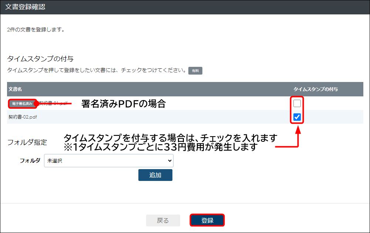Click the 登録 button to register
The height and width of the screenshot is (233, 370).
(x=207, y=220)
